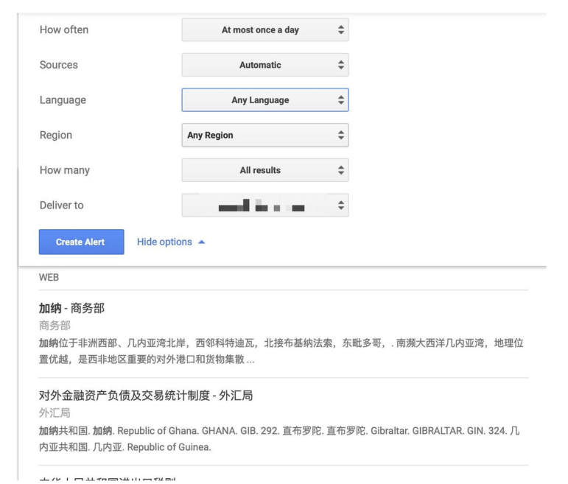568x484 pixels.
Task: Click the Deliver to label
Action: click(62, 206)
